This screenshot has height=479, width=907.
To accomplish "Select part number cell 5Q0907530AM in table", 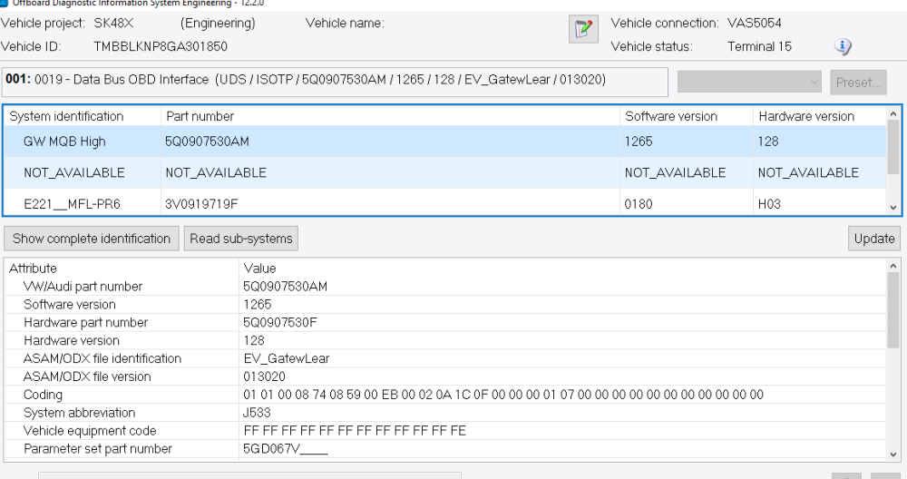I will [x=207, y=142].
